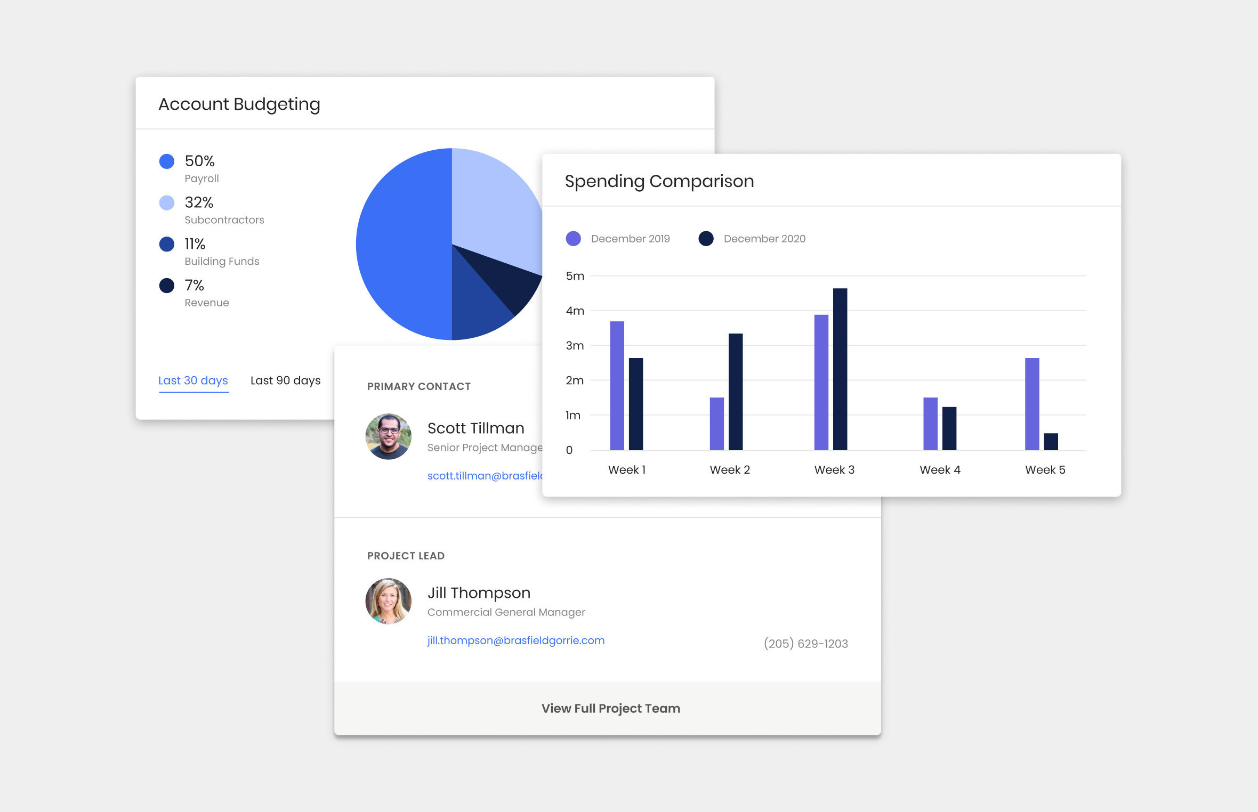Click the Week 5 December 2020 bar
The image size is (1258, 812).
click(x=1050, y=441)
